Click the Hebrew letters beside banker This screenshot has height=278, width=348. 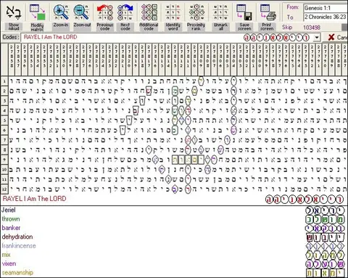tap(325, 229)
